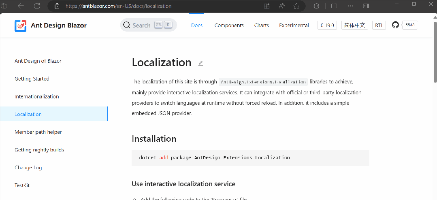Click the dotnet add package code block
Screen dimensions: 437x200
click(250, 157)
